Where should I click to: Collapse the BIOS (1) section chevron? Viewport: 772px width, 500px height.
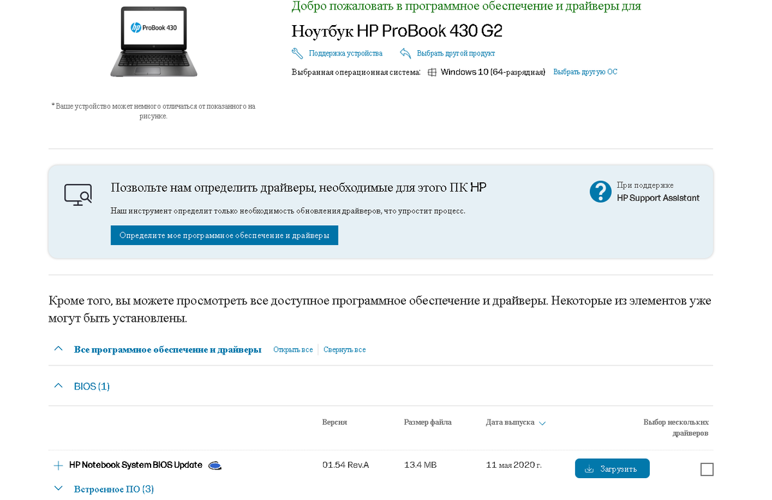59,385
